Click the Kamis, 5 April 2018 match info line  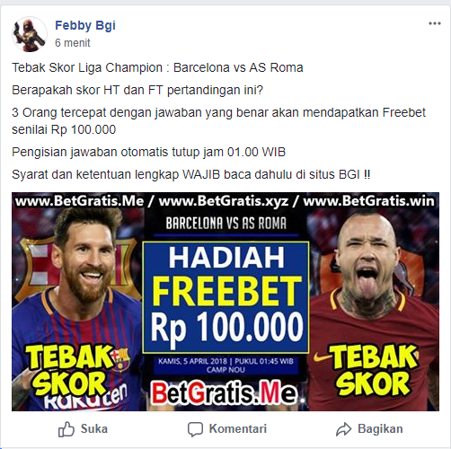point(225,361)
